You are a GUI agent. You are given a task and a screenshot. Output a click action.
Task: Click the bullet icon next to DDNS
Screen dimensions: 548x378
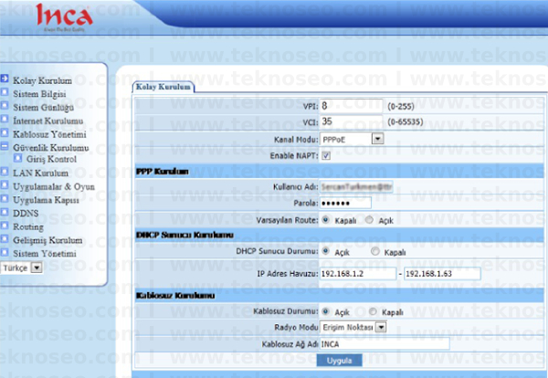(5, 212)
